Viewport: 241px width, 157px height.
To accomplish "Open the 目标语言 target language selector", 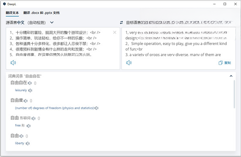I will 180,23.
